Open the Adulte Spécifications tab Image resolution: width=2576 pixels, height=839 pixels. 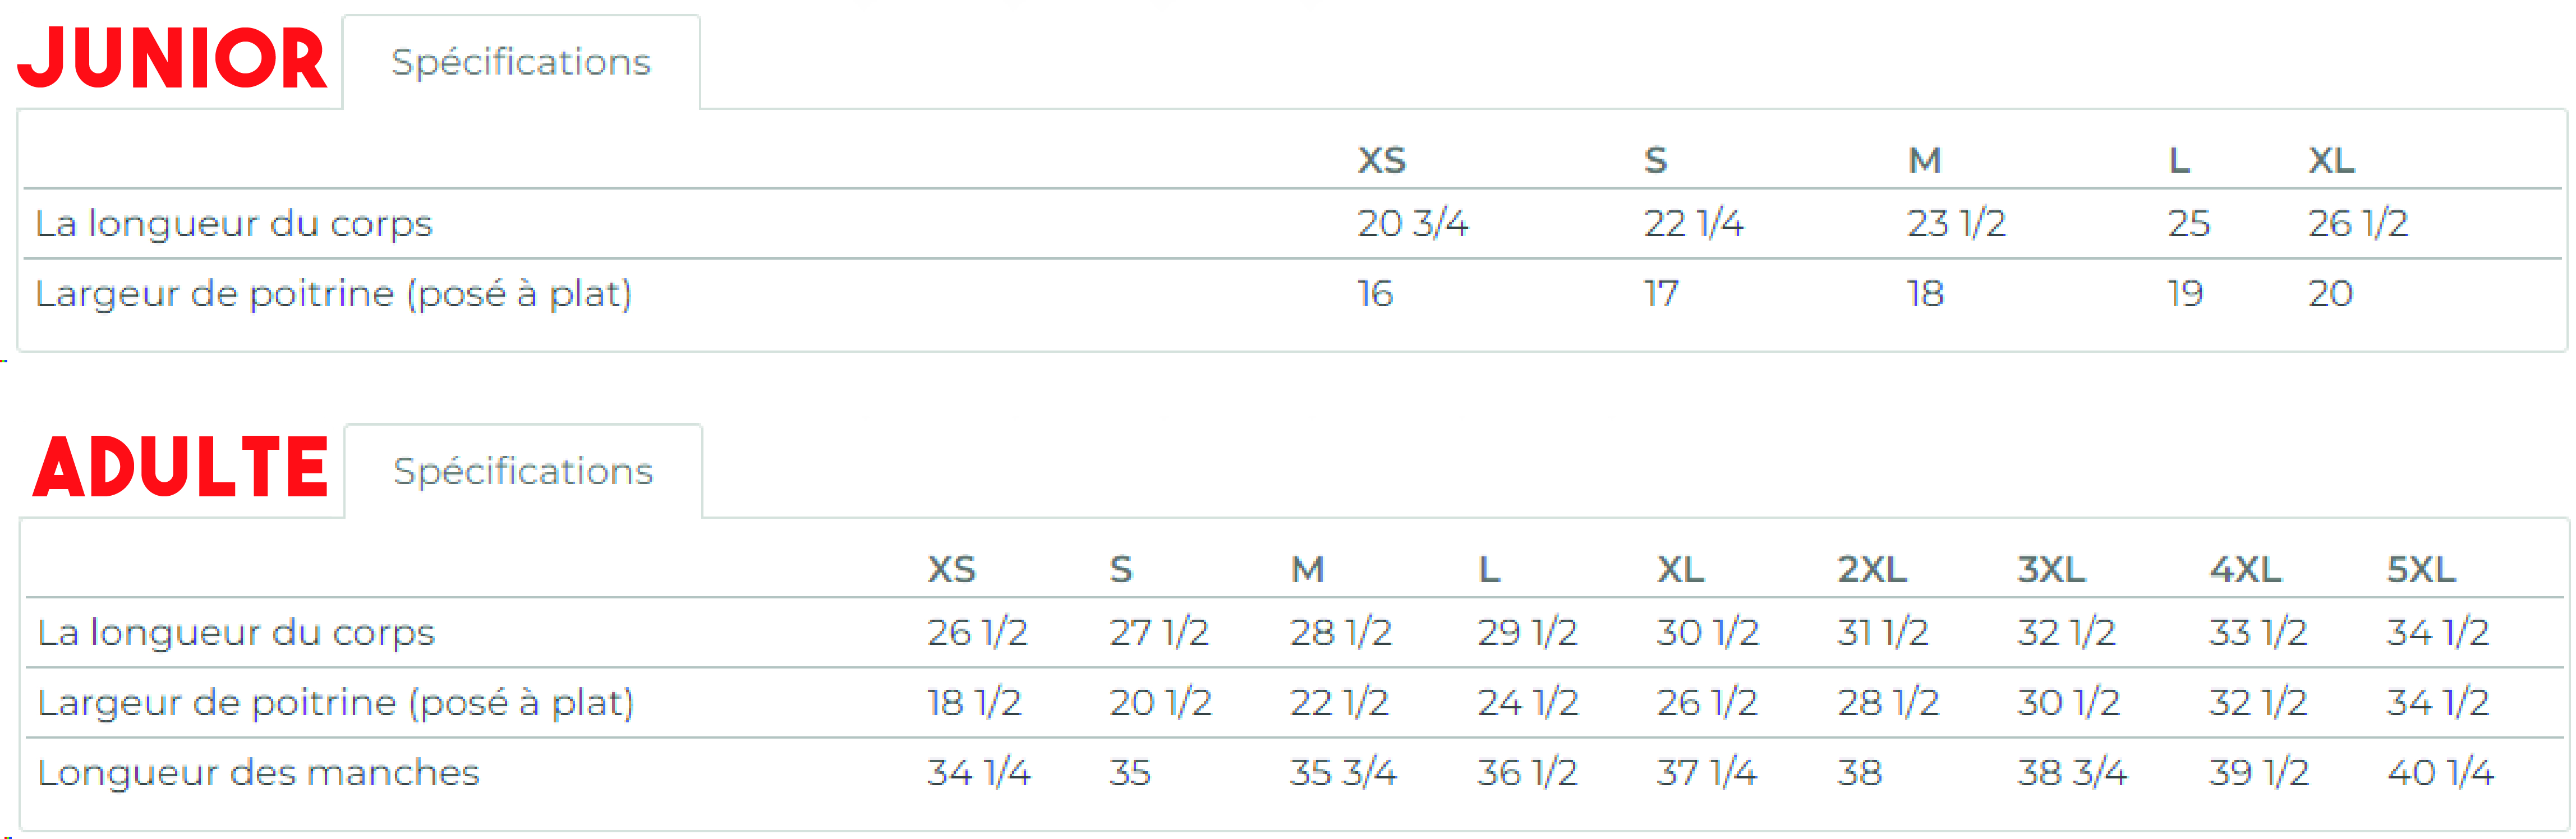[523, 471]
